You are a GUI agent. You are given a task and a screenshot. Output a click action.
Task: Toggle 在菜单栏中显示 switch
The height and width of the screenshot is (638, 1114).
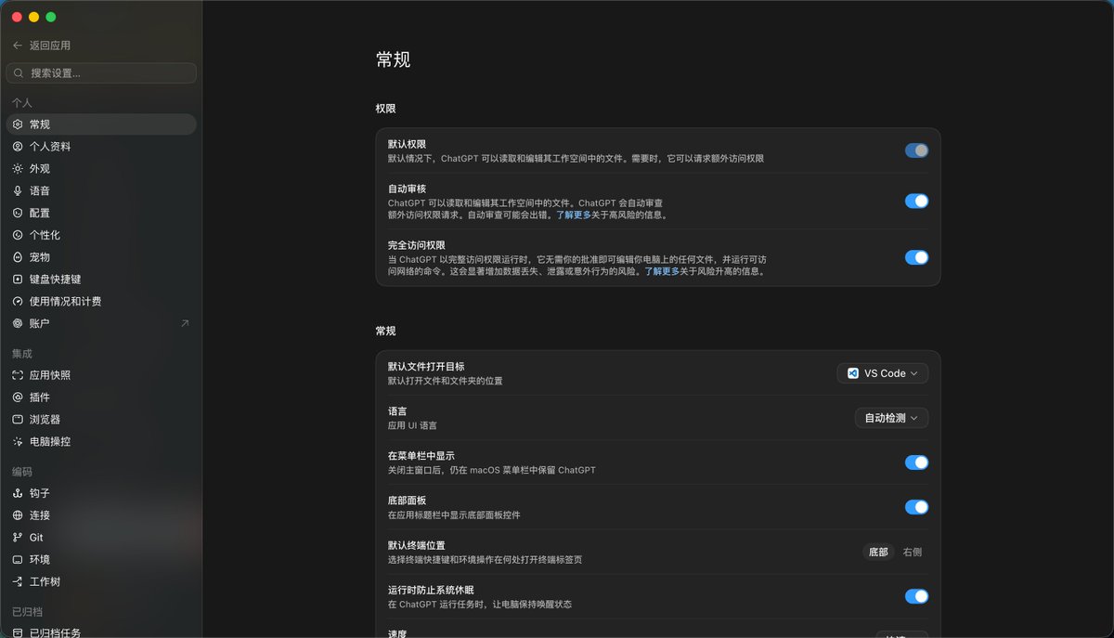coord(916,462)
